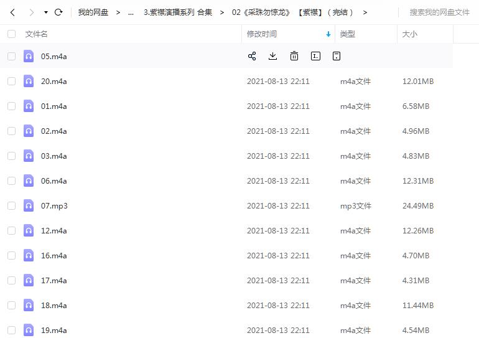Check the box for 17.m4a
This screenshot has height=338, width=479.
click(x=12, y=281)
